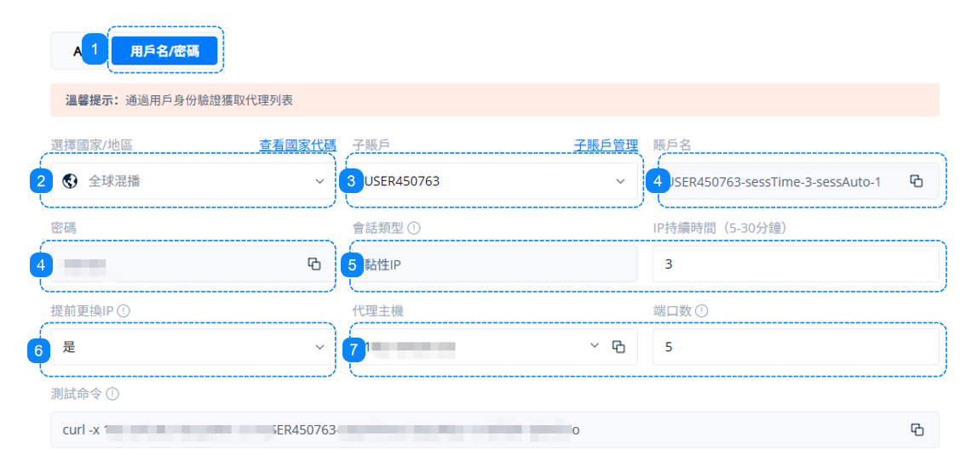This screenshot has height=466, width=966.
Task: Open the 查看國家代碼 link
Action: coord(297,145)
